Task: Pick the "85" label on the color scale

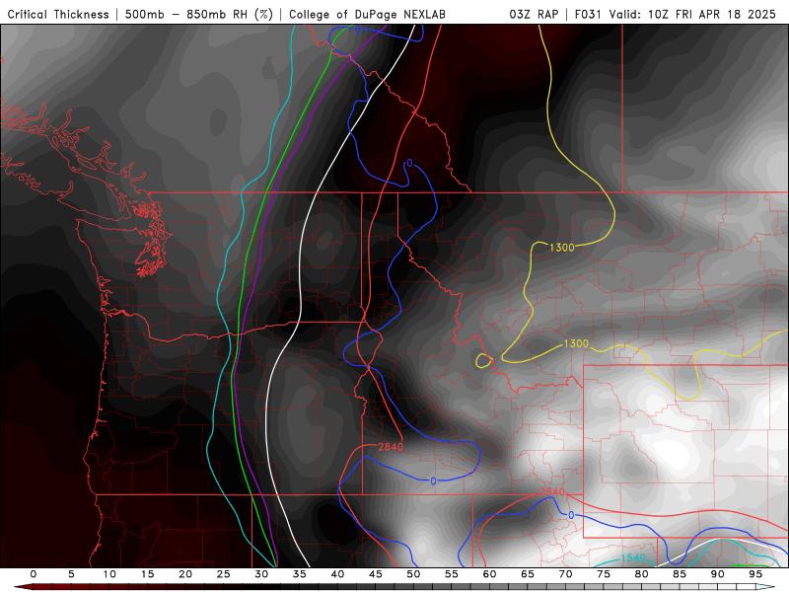Action: (x=680, y=574)
